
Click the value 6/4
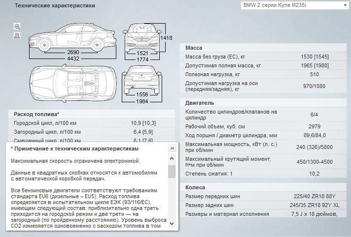[314, 115]
